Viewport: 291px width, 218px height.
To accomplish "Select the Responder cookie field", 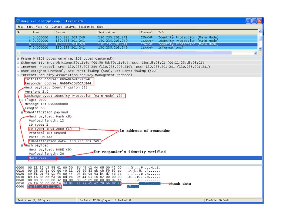I will tap(58, 84).
